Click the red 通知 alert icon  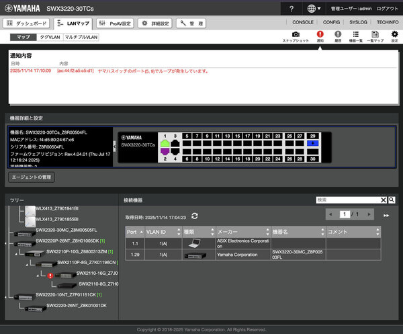320,34
